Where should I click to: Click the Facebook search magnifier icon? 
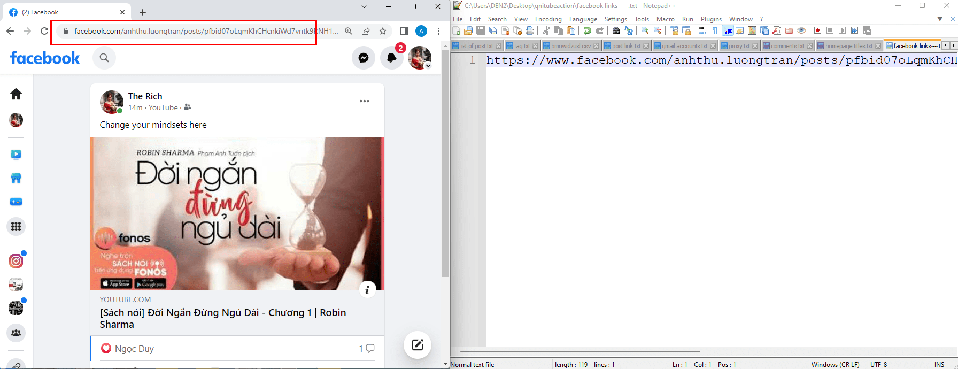click(104, 58)
